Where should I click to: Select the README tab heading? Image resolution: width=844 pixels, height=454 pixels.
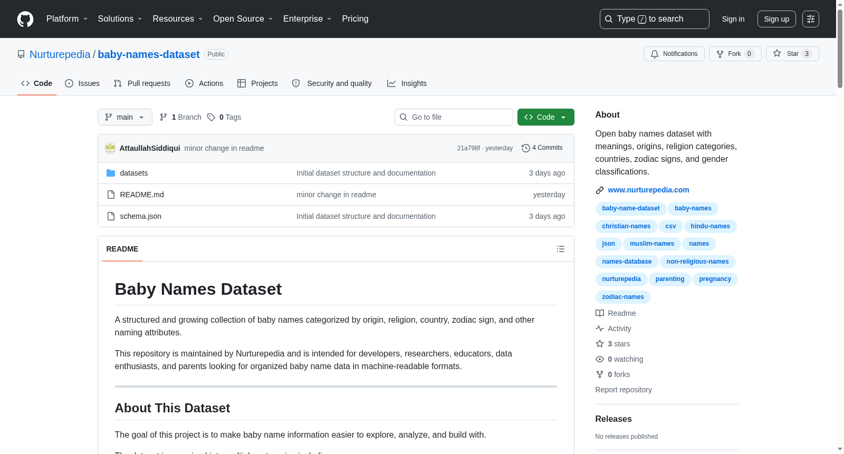pyautogui.click(x=122, y=249)
